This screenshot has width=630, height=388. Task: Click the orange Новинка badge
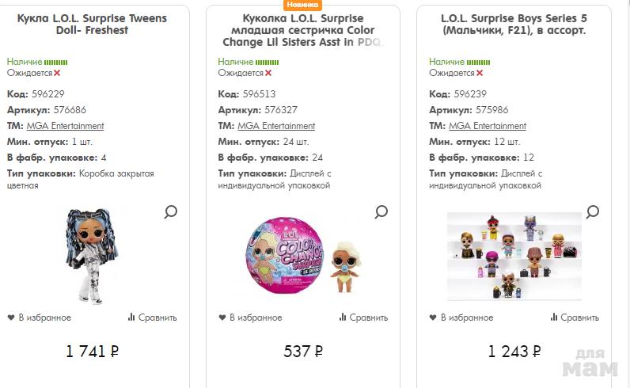(304, 4)
